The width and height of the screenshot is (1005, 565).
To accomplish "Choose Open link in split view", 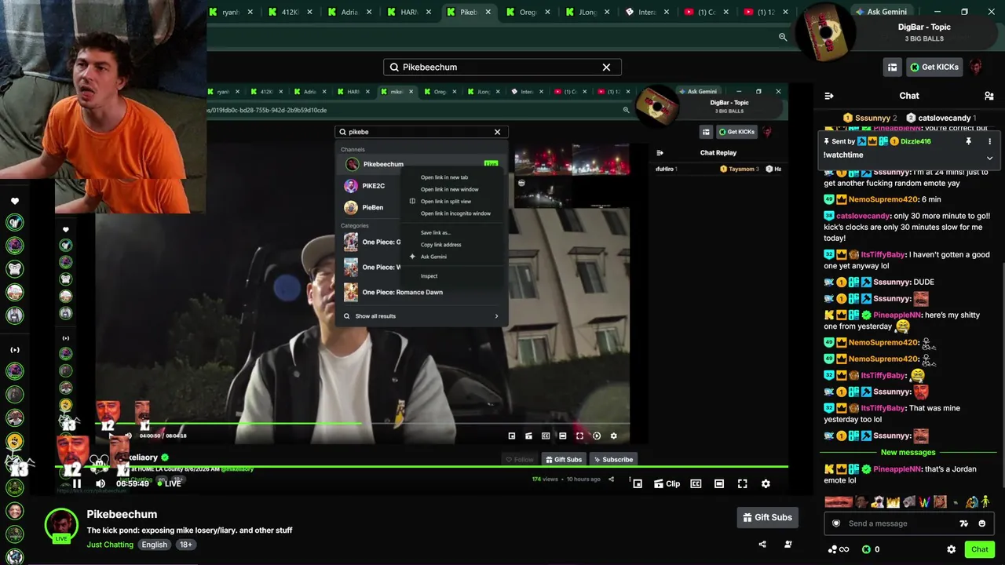I will click(x=446, y=202).
